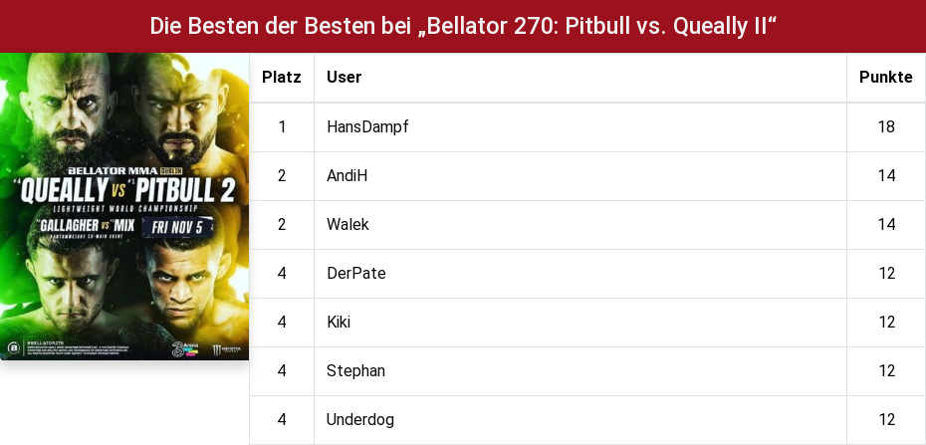Image resolution: width=926 pixels, height=445 pixels.
Task: Click the FRI NOV 5 date badge
Action: point(178,227)
